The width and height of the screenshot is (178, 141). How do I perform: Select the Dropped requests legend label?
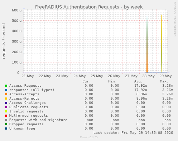point(27,124)
